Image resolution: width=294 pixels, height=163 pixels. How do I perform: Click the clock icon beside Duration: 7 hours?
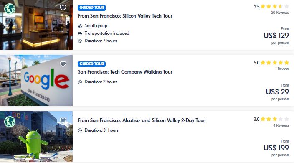(x=80, y=41)
